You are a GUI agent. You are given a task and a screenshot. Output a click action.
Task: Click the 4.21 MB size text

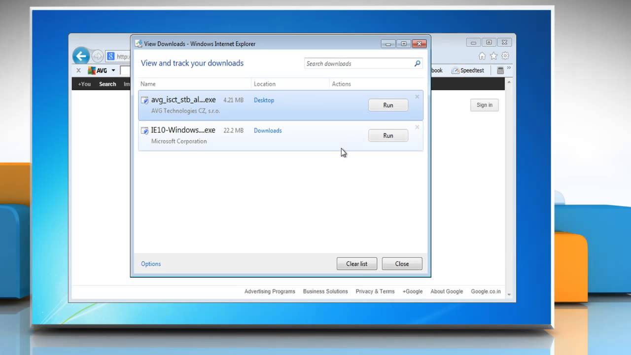pos(233,100)
